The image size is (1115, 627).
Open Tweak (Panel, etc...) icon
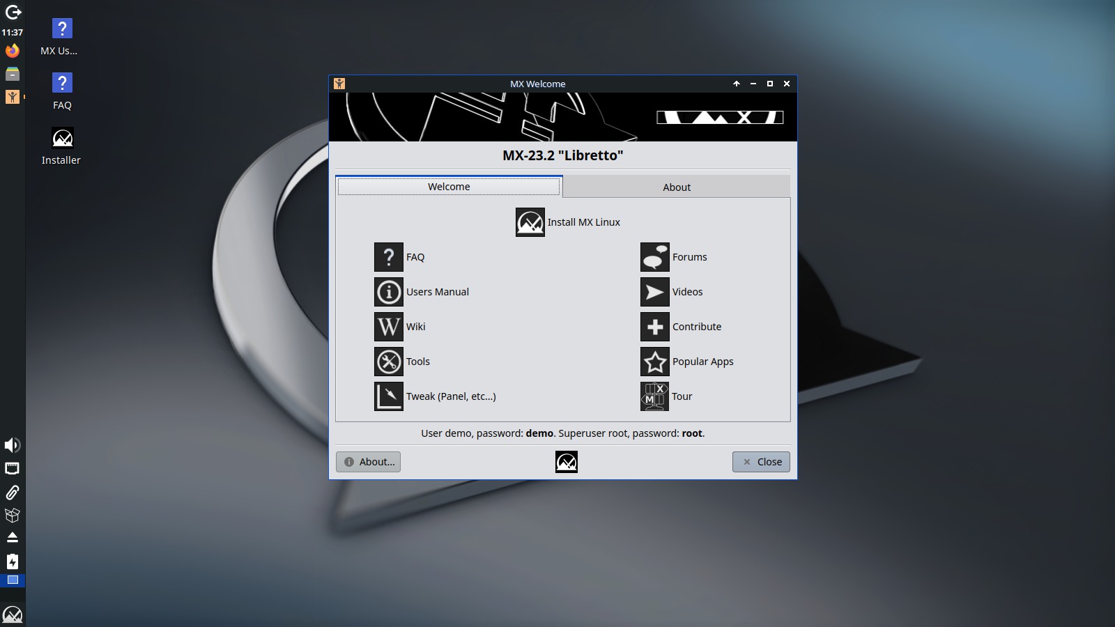click(389, 396)
